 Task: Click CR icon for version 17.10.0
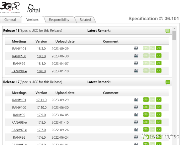click(158, 107)
